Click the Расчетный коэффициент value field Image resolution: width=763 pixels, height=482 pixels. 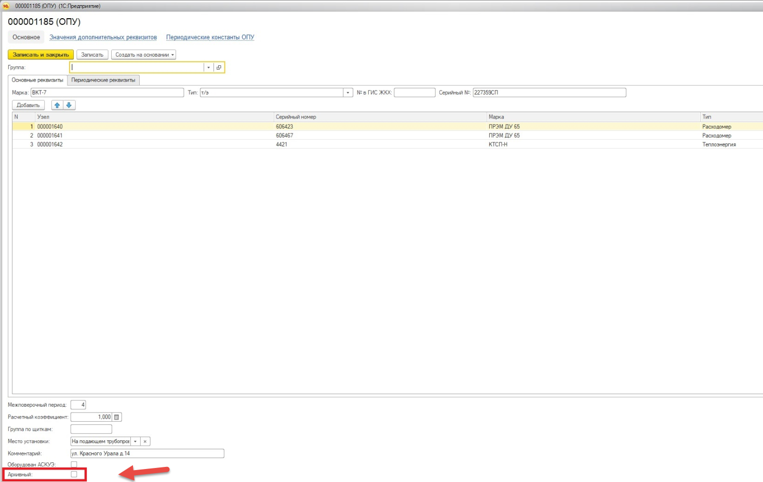91,417
